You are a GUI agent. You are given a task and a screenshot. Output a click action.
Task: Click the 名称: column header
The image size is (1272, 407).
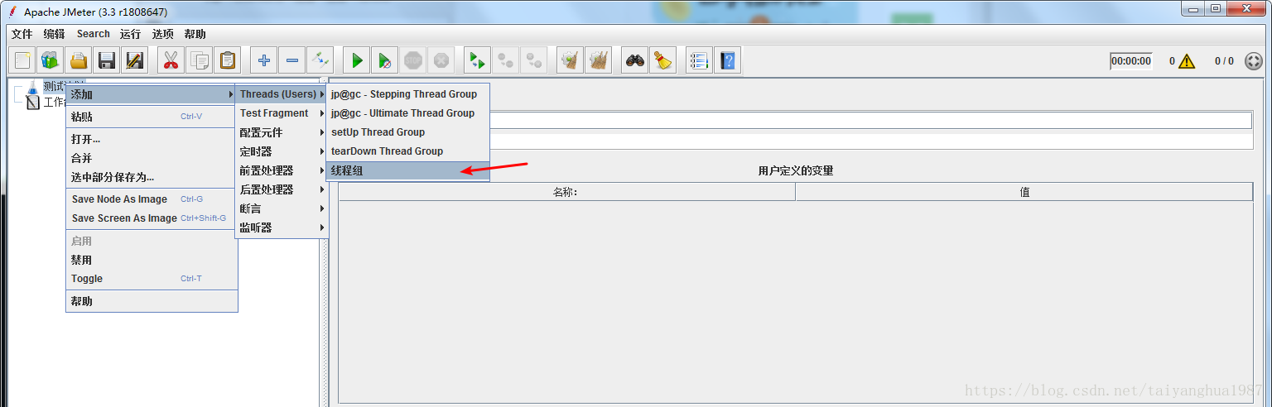pyautogui.click(x=566, y=192)
